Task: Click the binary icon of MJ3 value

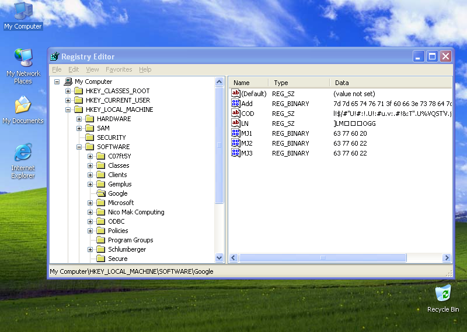Action: (236, 153)
